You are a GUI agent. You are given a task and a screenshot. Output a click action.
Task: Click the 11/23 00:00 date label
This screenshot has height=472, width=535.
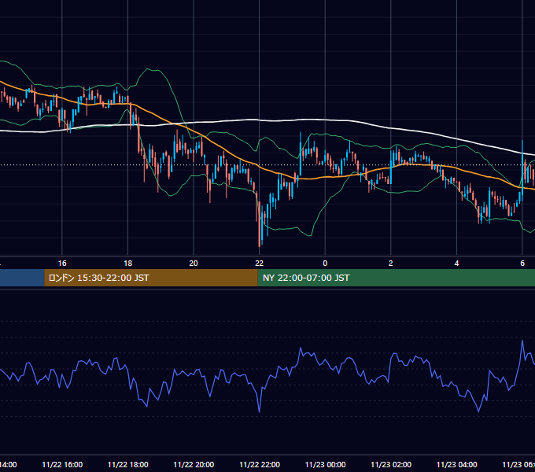(325, 465)
